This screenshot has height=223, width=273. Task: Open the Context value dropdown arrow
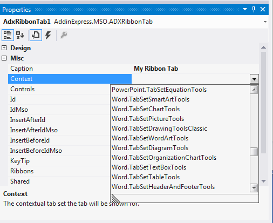pyautogui.click(x=254, y=79)
